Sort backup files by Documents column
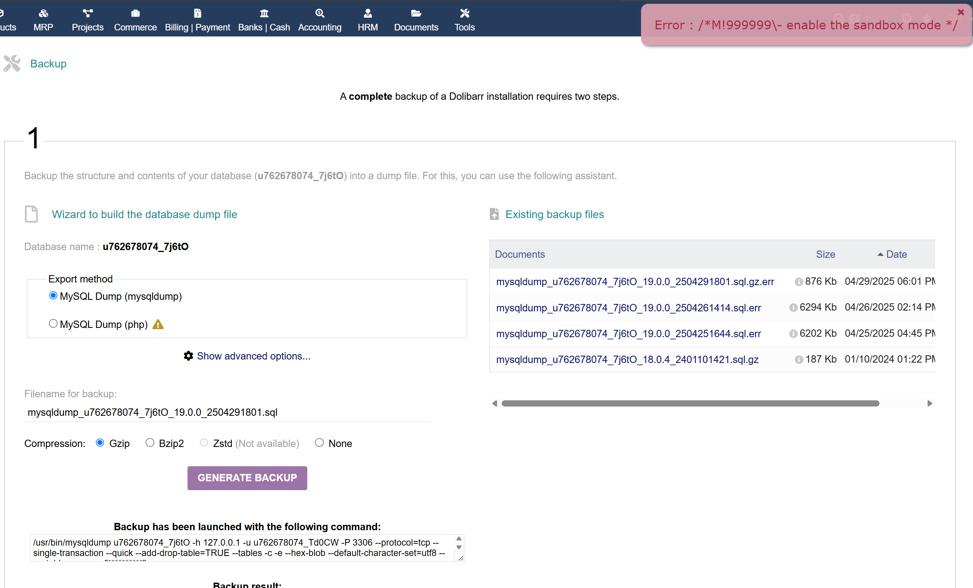973x588 pixels. tap(520, 254)
